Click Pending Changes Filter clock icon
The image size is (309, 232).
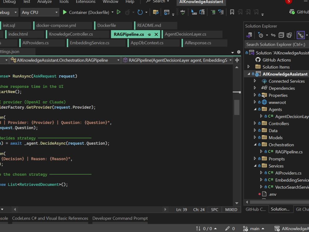tap(260, 35)
